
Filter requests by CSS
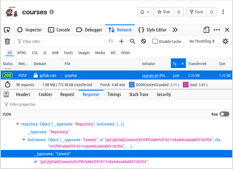pos(35,53)
